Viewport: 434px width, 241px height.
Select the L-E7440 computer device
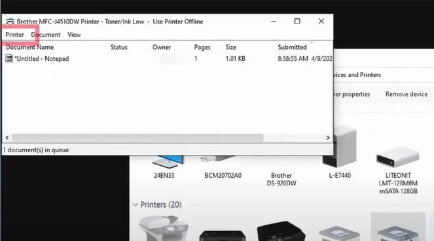[340, 152]
